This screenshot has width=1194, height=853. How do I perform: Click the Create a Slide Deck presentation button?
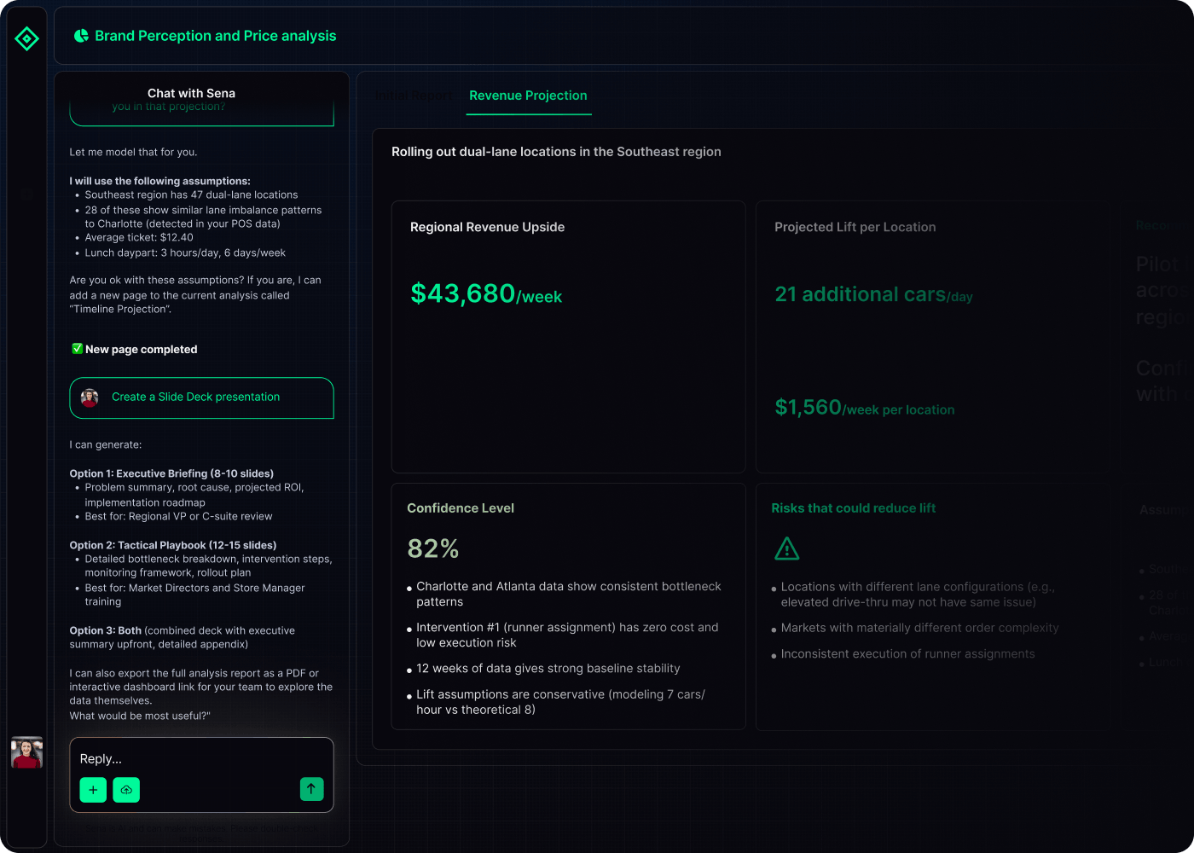pos(201,397)
